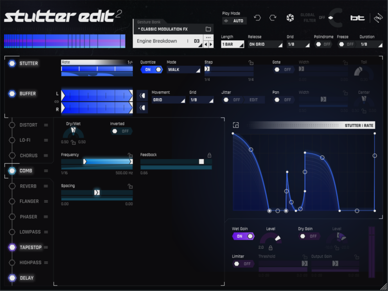The image size is (388, 291).
Task: Click the redo arrow icon
Action: point(273,18)
